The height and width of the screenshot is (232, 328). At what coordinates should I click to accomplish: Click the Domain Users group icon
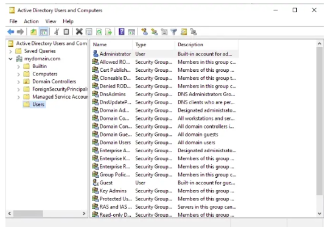[x=96, y=142]
